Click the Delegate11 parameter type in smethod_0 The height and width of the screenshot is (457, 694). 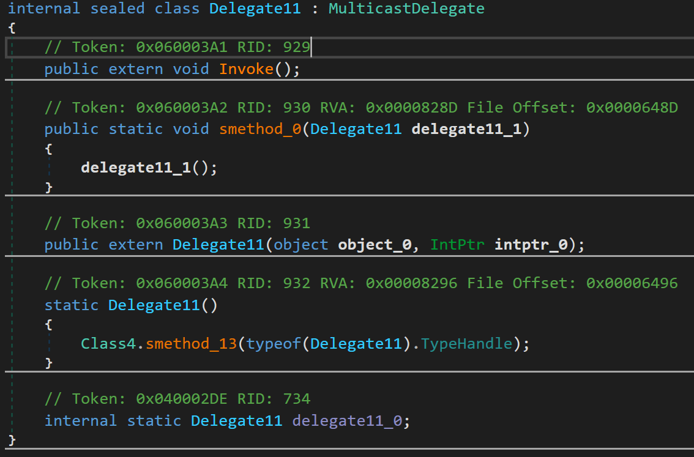click(x=356, y=128)
